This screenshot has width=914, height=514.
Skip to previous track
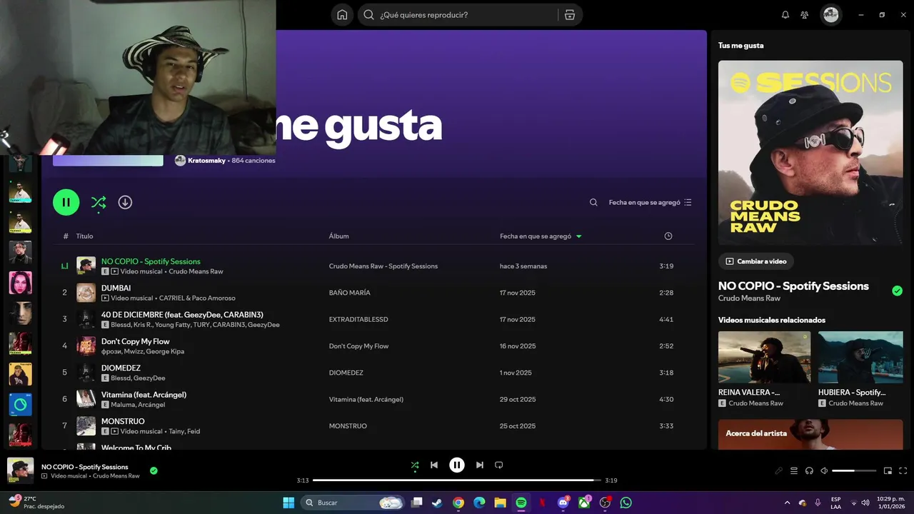tap(434, 465)
